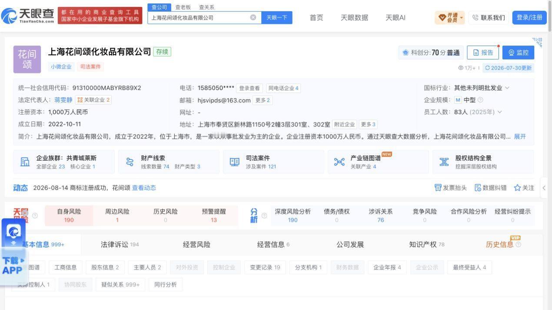Click the 查看动态 link
Viewport: 552px width, 310px height.
click(x=144, y=188)
